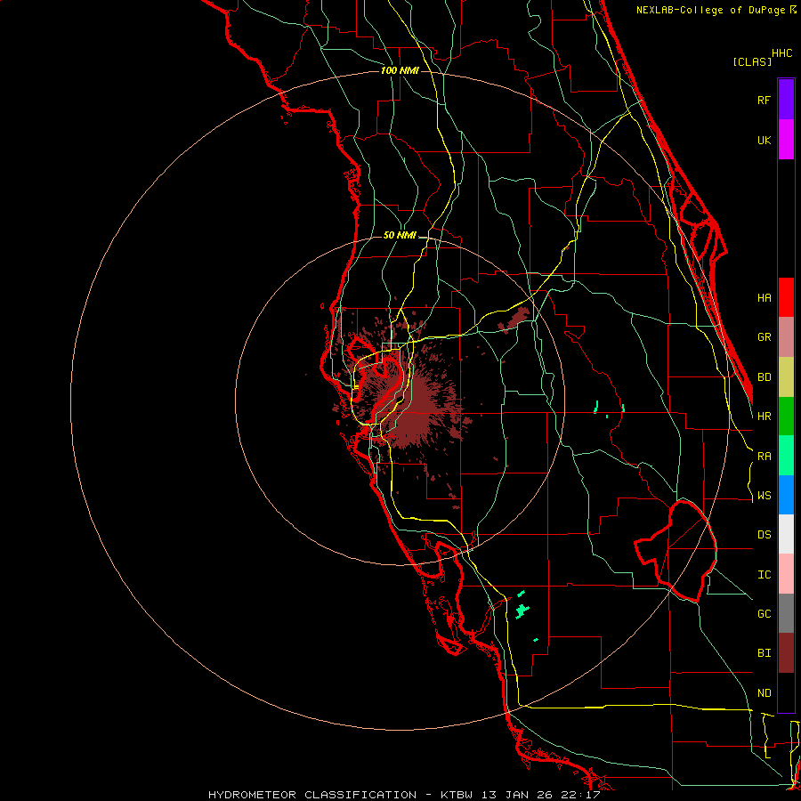The height and width of the screenshot is (801, 801).
Task: Click the 100 NMI range ring label
Action: 400,70
